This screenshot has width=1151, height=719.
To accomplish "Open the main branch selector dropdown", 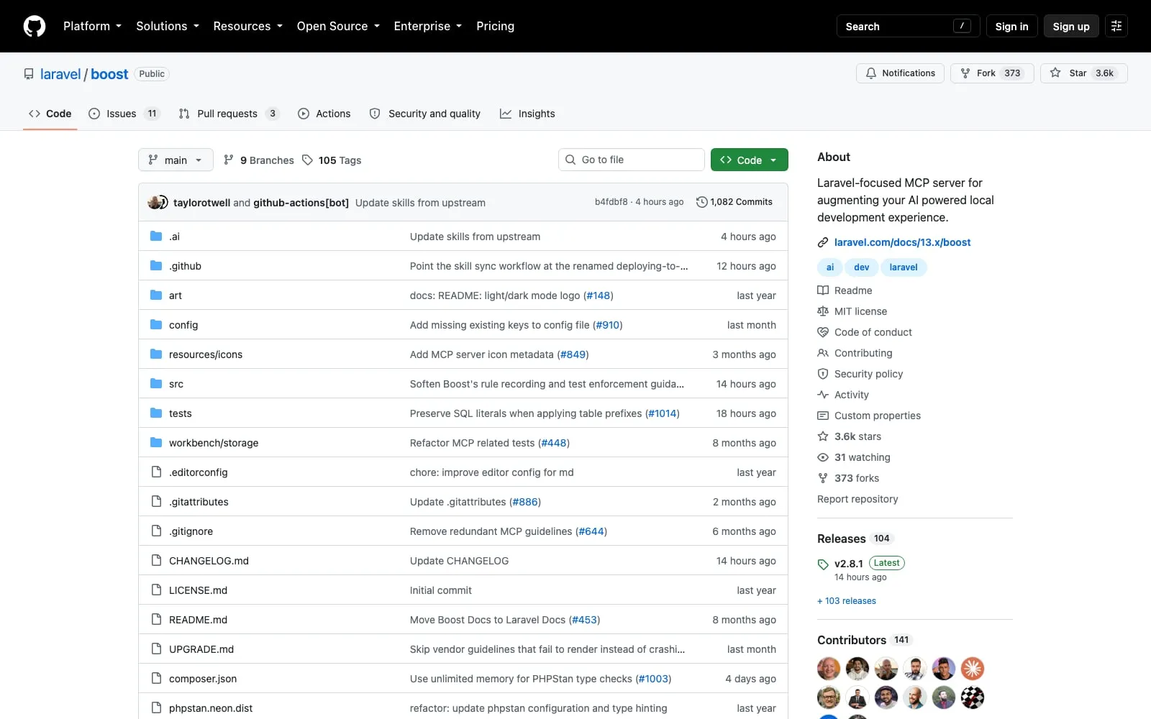I will point(176,160).
